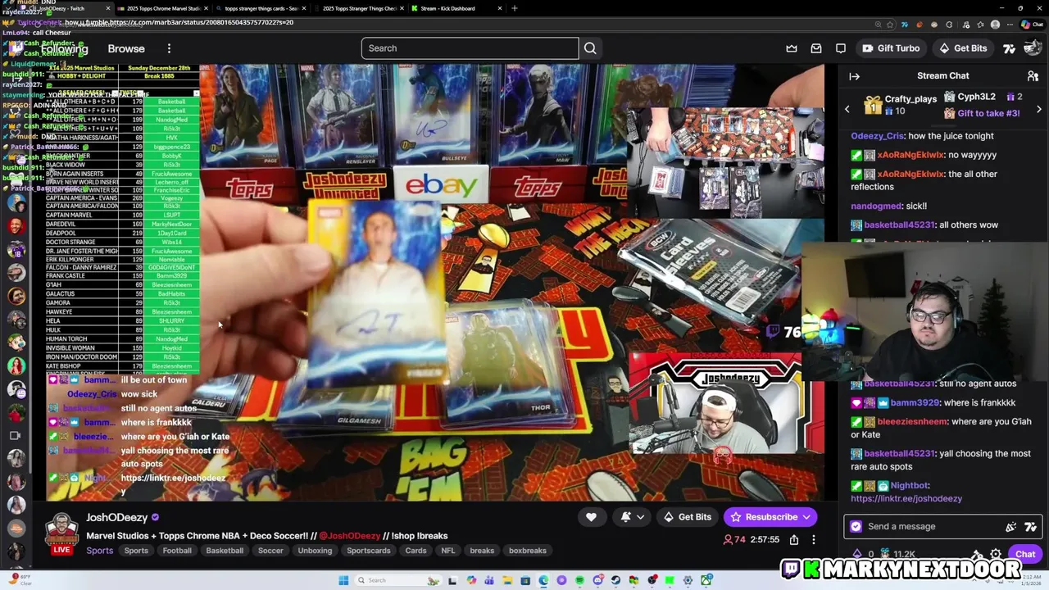
Task: Click the heart follow icon
Action: tap(591, 517)
